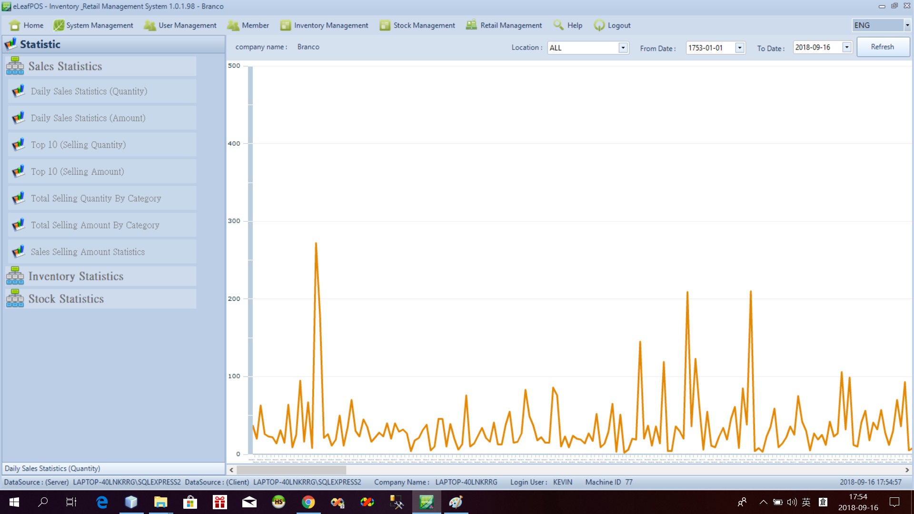Click chart icon beside Sales Selling Amount Statistics
914x514 pixels.
tap(19, 252)
